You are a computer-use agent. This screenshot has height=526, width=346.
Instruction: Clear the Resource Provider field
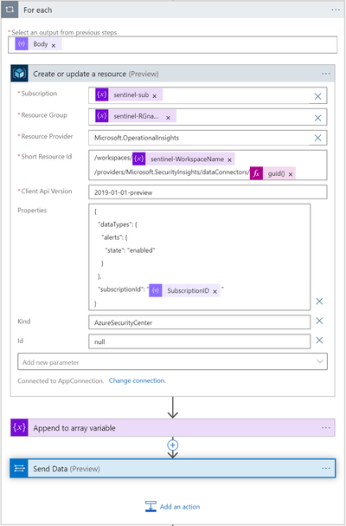(x=317, y=138)
